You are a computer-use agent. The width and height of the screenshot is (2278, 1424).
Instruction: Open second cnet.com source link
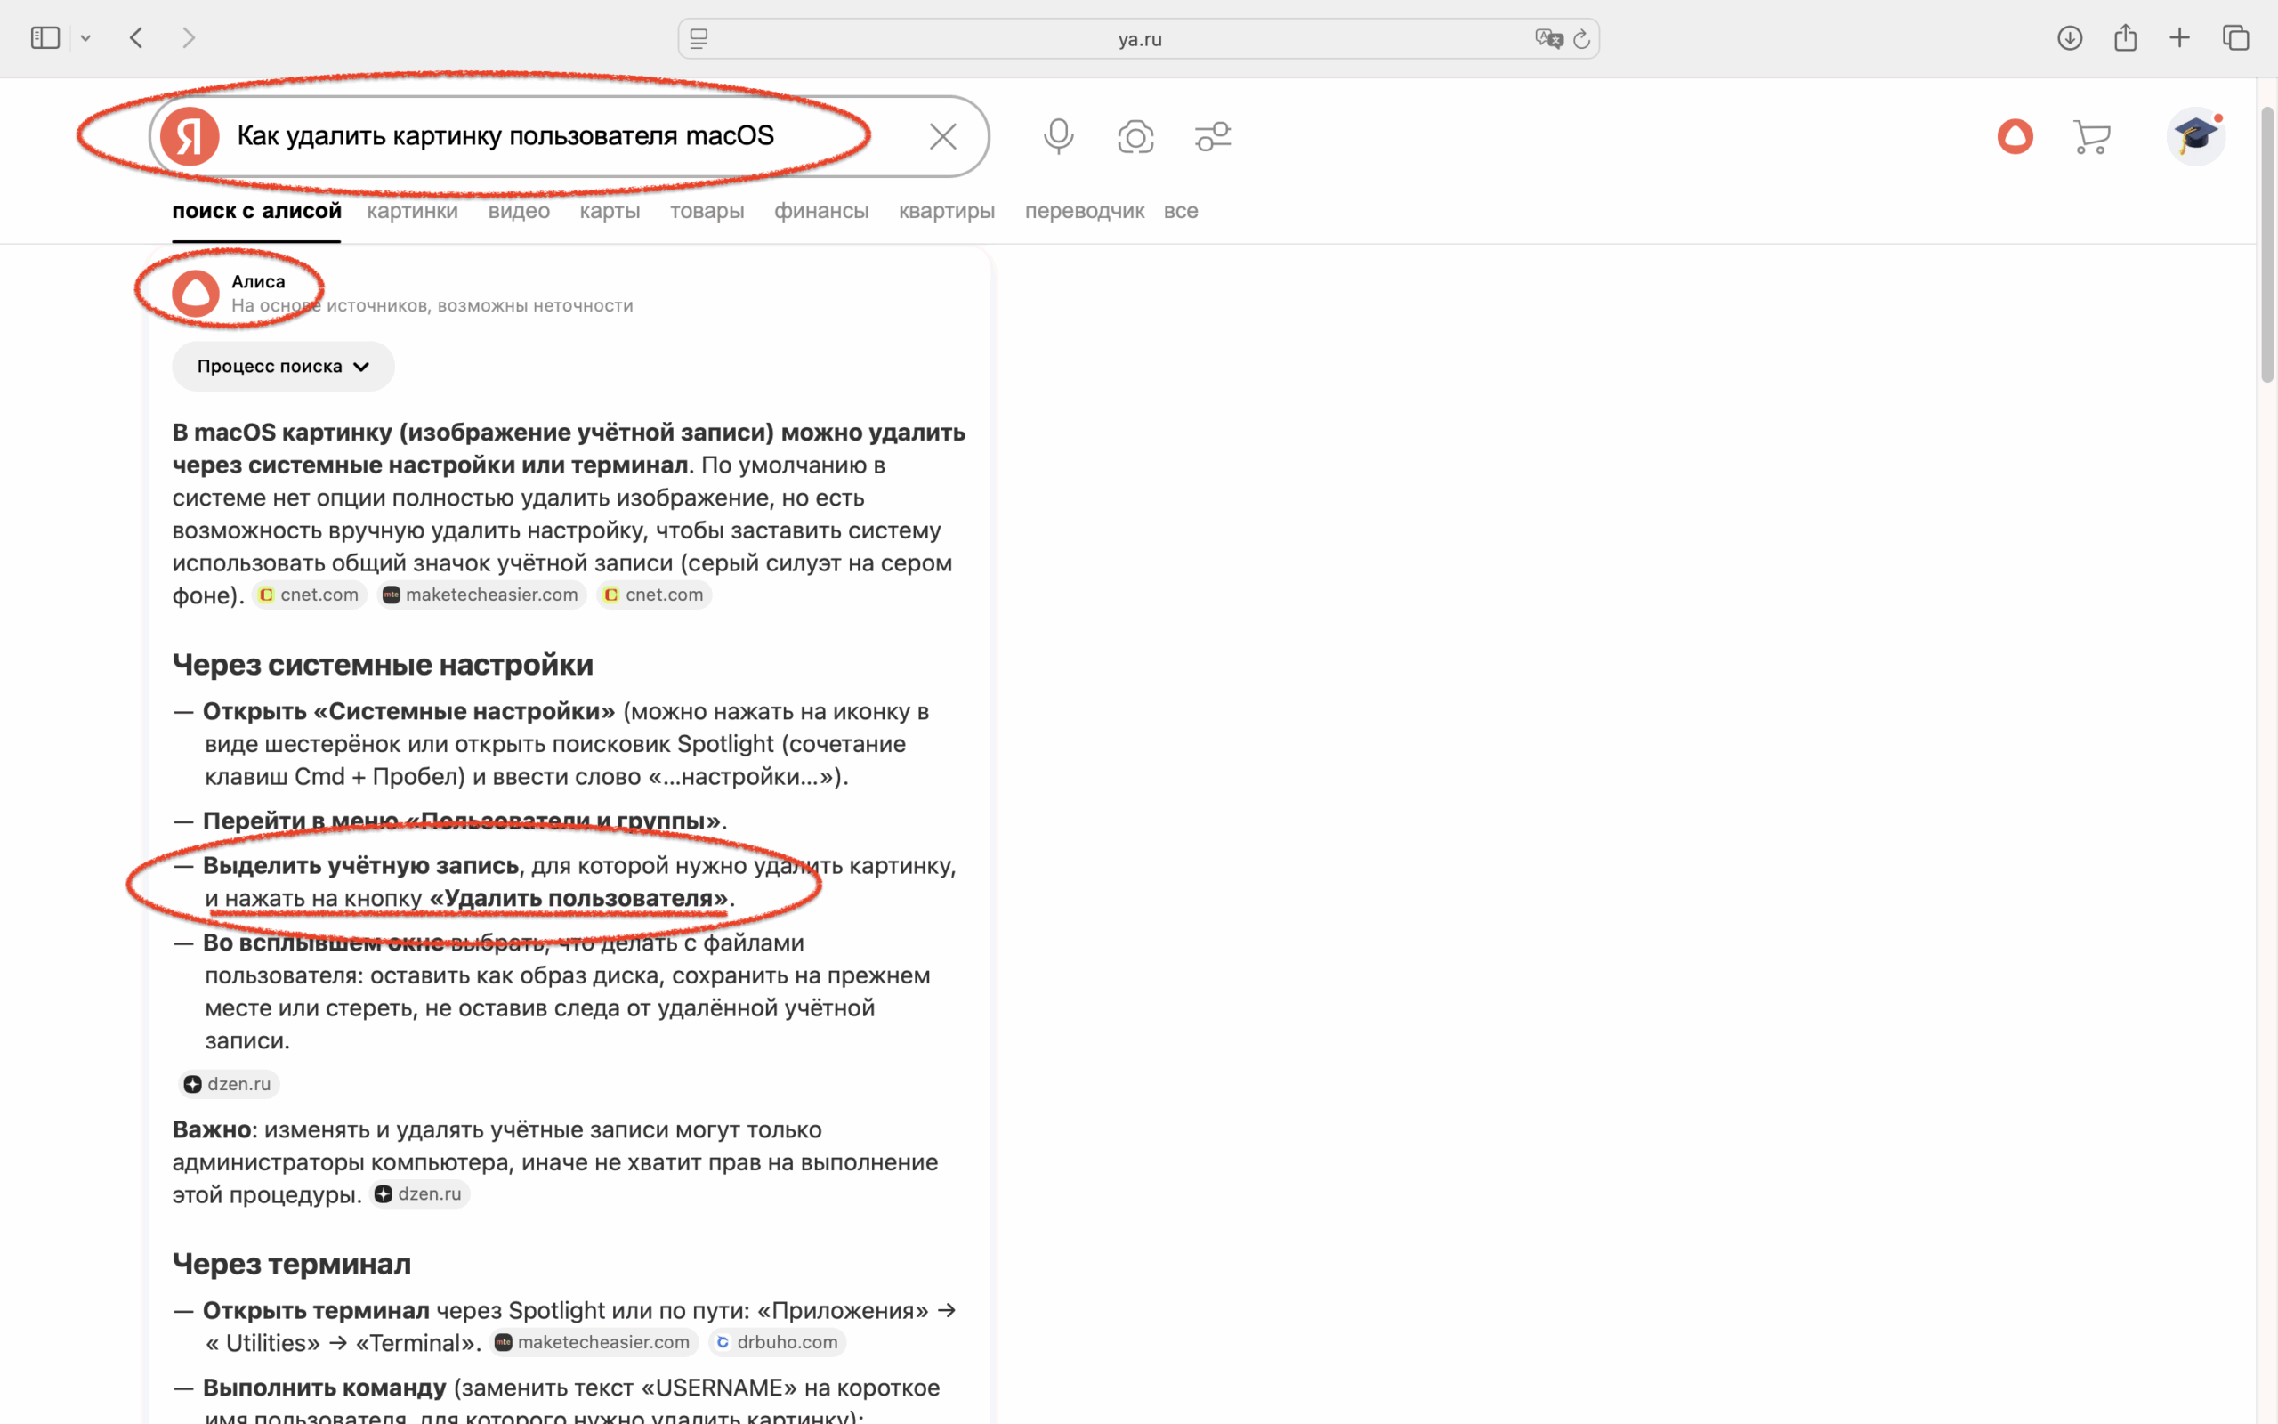(x=654, y=595)
